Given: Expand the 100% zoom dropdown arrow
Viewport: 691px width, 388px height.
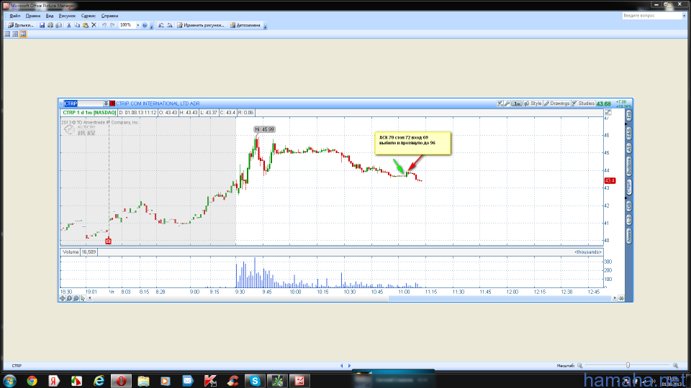Looking at the screenshot, I should [x=137, y=26].
